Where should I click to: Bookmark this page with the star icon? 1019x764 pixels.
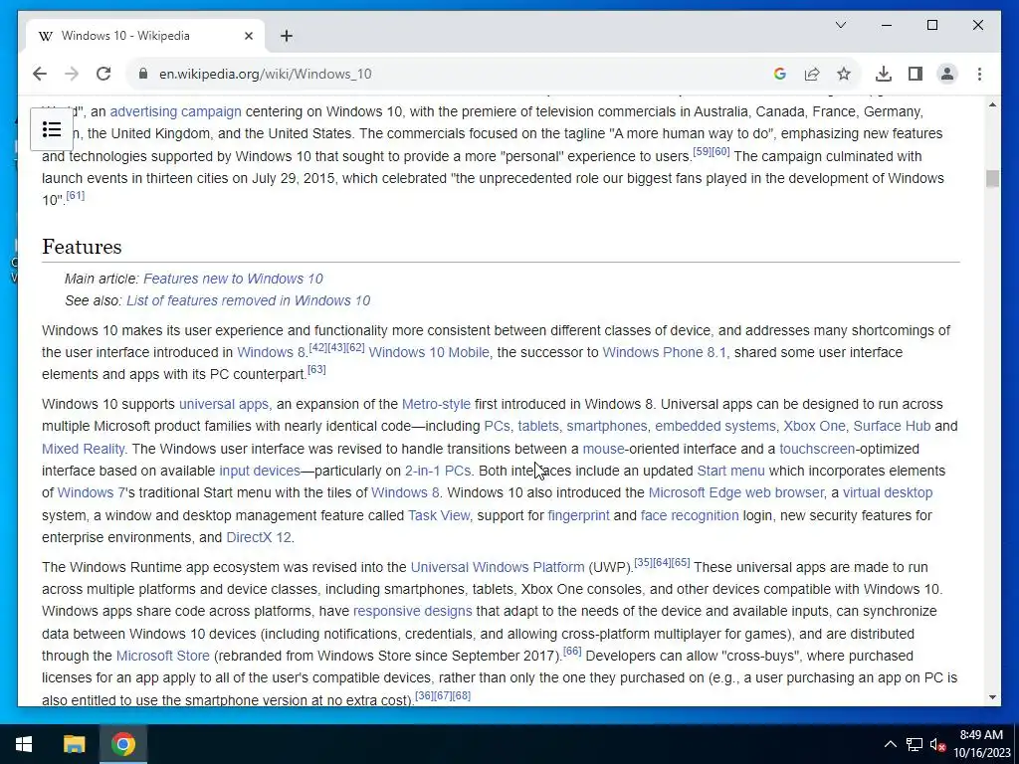[844, 74]
